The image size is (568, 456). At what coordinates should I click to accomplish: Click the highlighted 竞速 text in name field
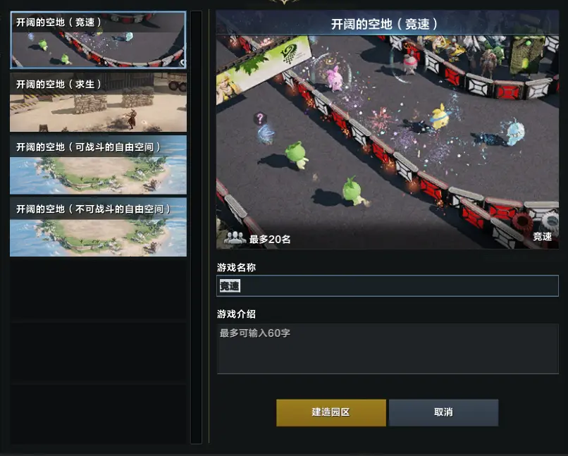(x=230, y=285)
